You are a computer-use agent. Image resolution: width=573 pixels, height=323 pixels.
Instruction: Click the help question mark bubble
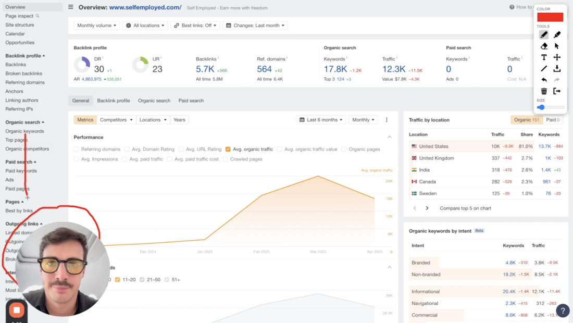[x=563, y=310]
